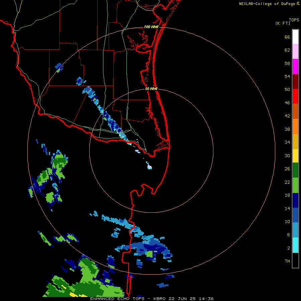This screenshot has width=301, height=301.
Task: Click the bright green square inside the southern blue echo
Action: click(149, 254)
